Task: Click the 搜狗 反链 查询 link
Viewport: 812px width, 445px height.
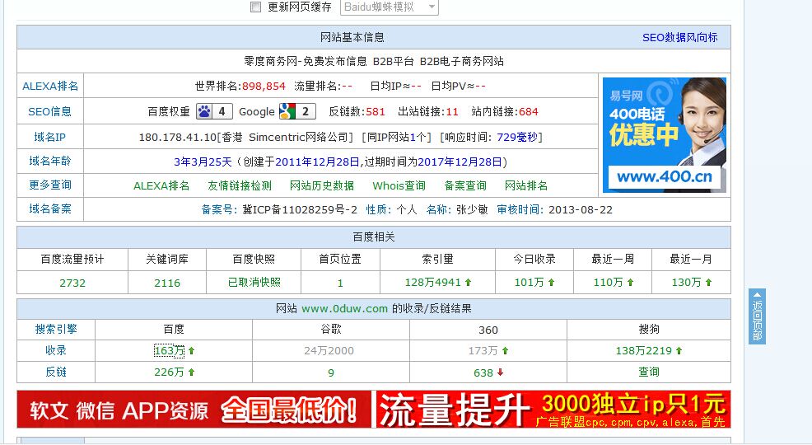Action: (x=648, y=372)
